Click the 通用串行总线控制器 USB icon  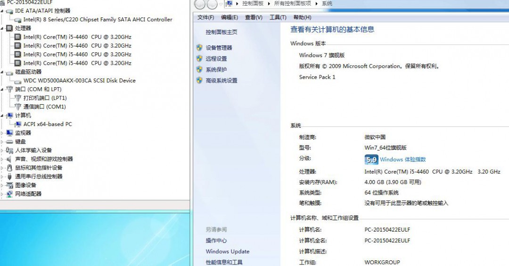tap(9, 176)
